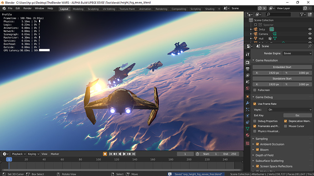Disable the Bloom checkbox
314x176 pixels.
tap(258, 150)
